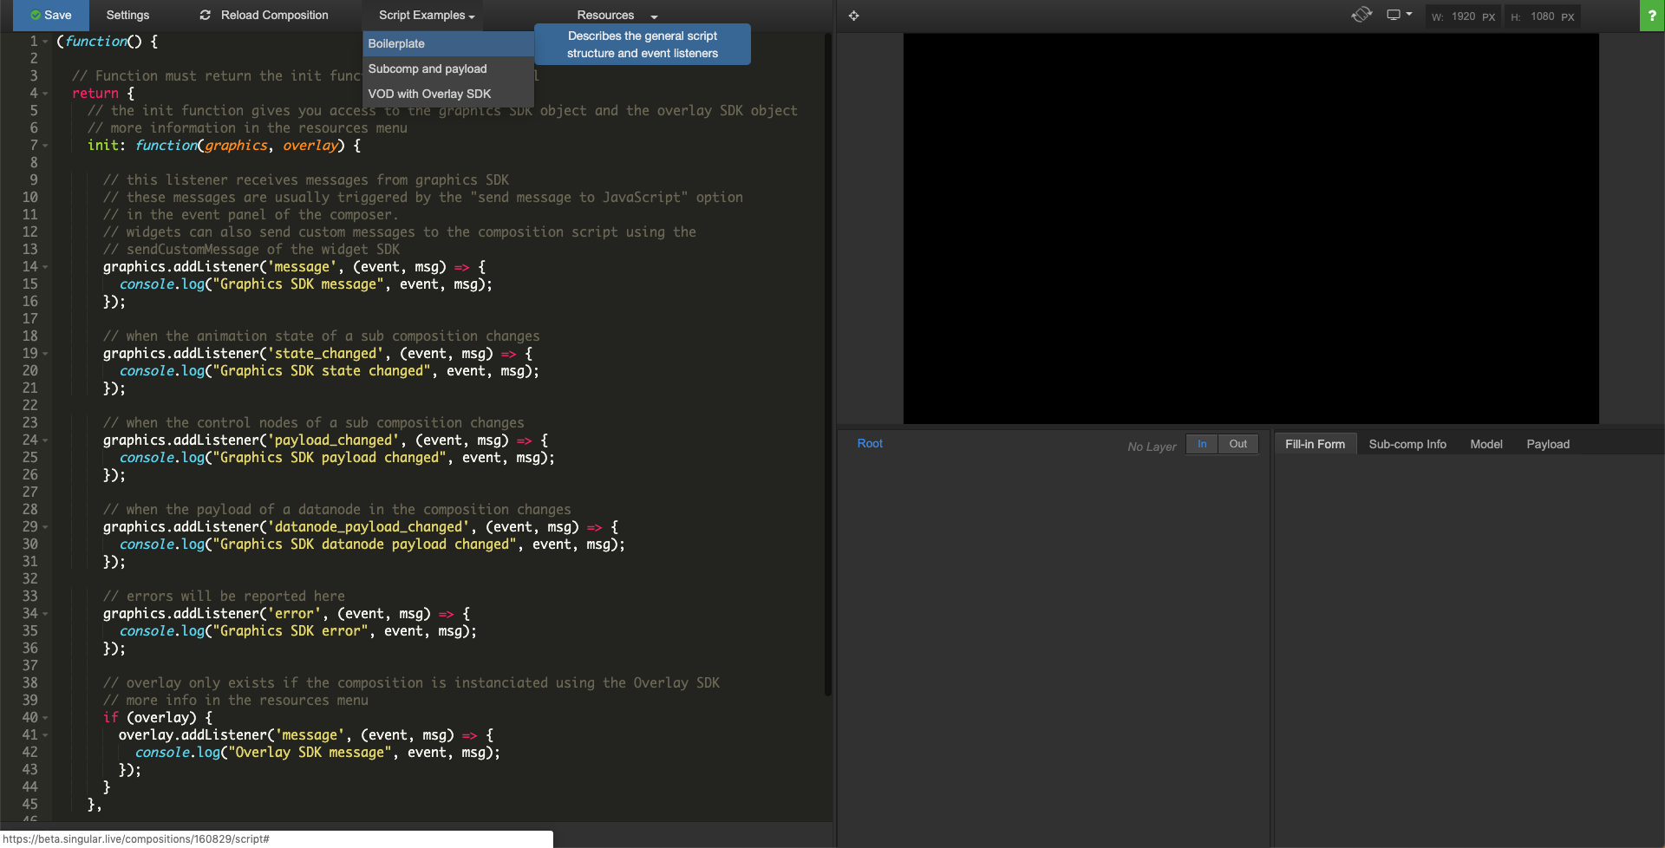Screen dimensions: 1665x848
Task: Open the green help question mark
Action: 1652,16
